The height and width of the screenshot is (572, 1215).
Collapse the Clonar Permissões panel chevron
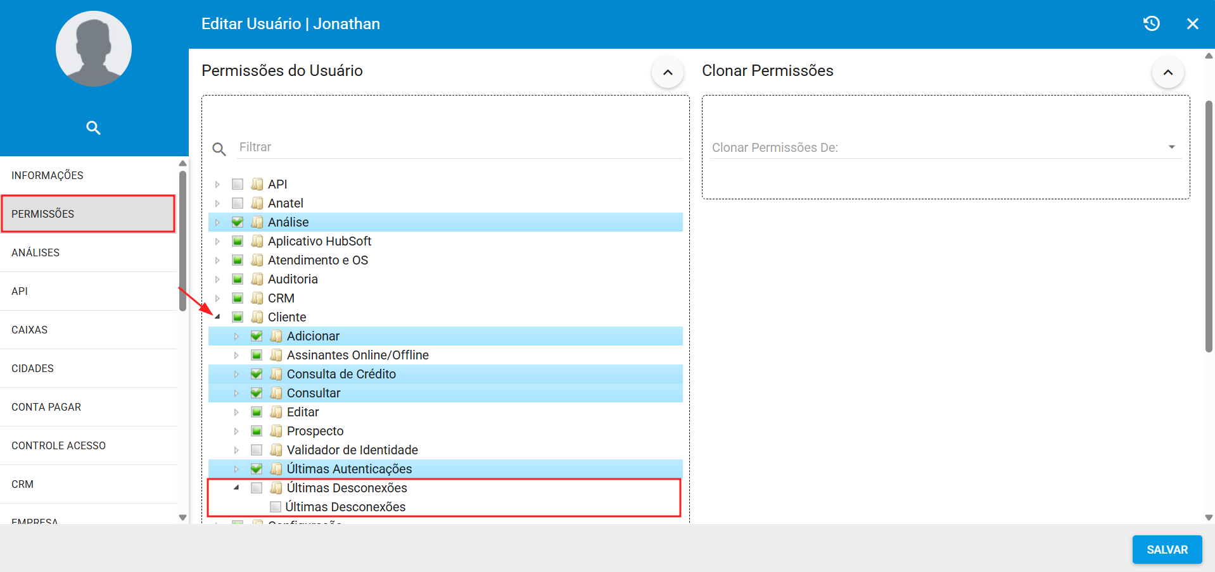[1167, 72]
